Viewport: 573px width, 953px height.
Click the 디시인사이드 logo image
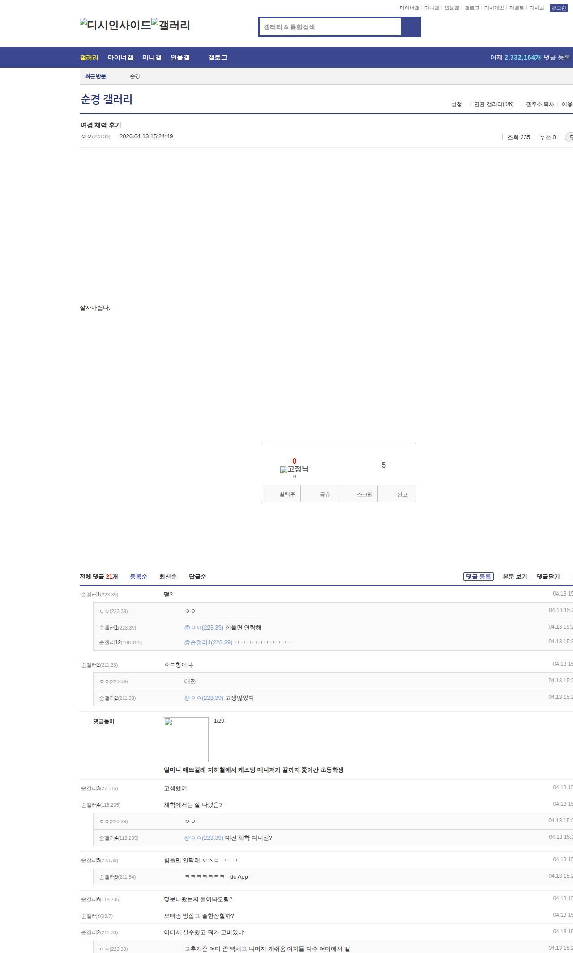[x=115, y=25]
